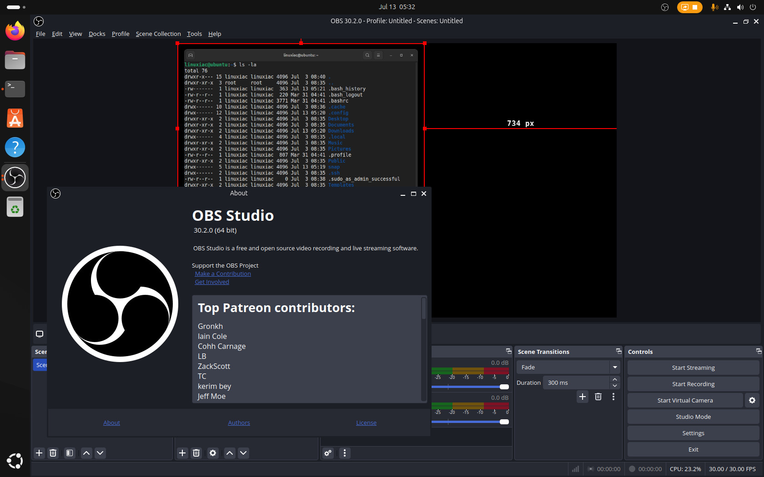Click contributor name Cohh Carnage
Image resolution: width=764 pixels, height=477 pixels.
pos(221,346)
